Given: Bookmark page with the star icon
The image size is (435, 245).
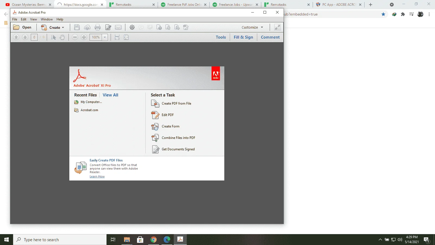Looking at the screenshot, I should 383,14.
